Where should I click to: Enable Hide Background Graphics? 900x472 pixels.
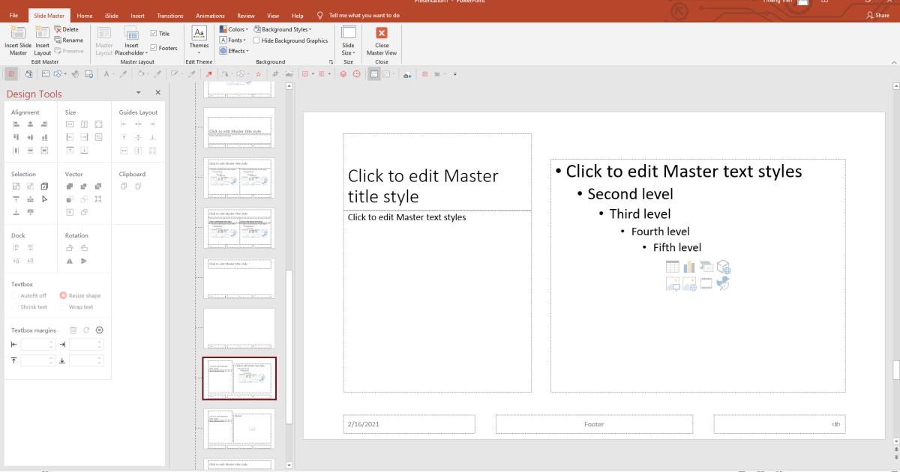pos(255,40)
